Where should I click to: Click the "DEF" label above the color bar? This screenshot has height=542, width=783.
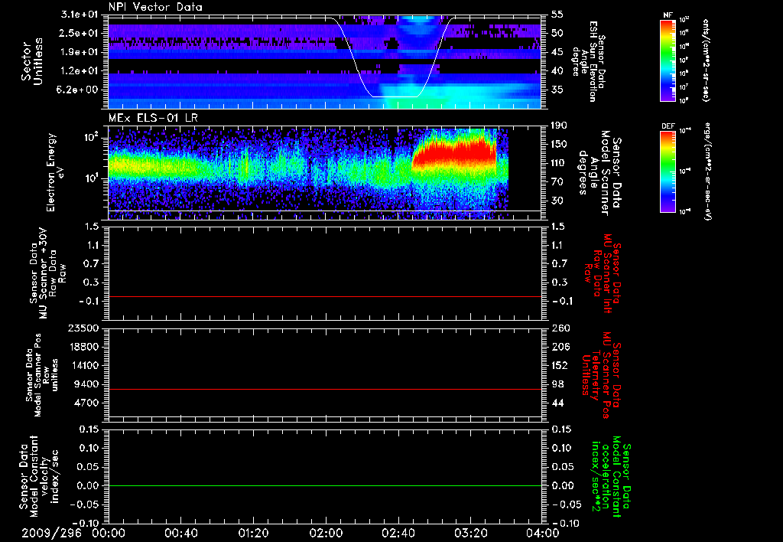668,126
